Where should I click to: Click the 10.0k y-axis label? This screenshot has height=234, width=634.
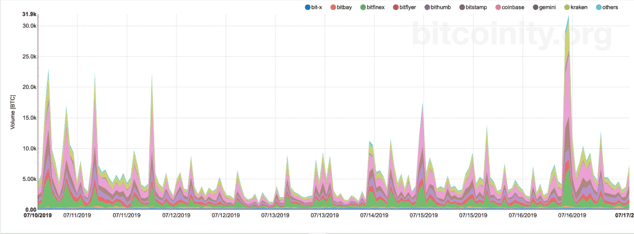click(29, 148)
